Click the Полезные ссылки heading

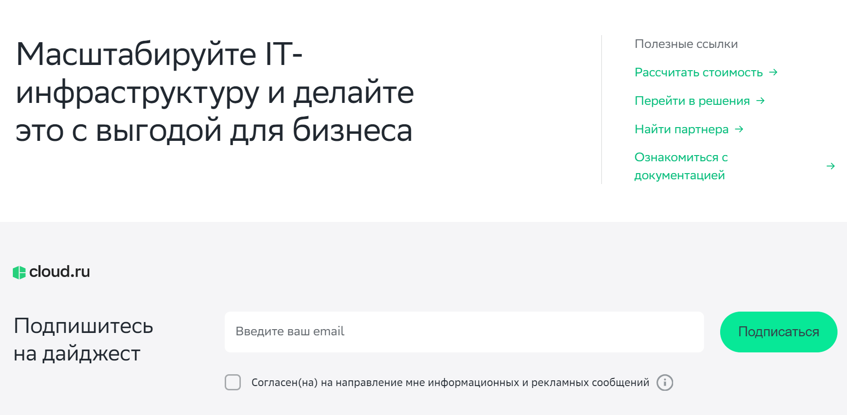[x=686, y=44]
